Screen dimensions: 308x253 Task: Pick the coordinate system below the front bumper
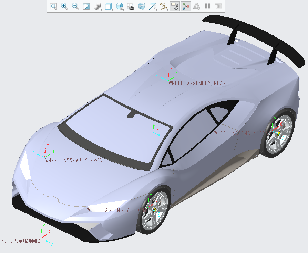pyautogui.click(x=41, y=238)
